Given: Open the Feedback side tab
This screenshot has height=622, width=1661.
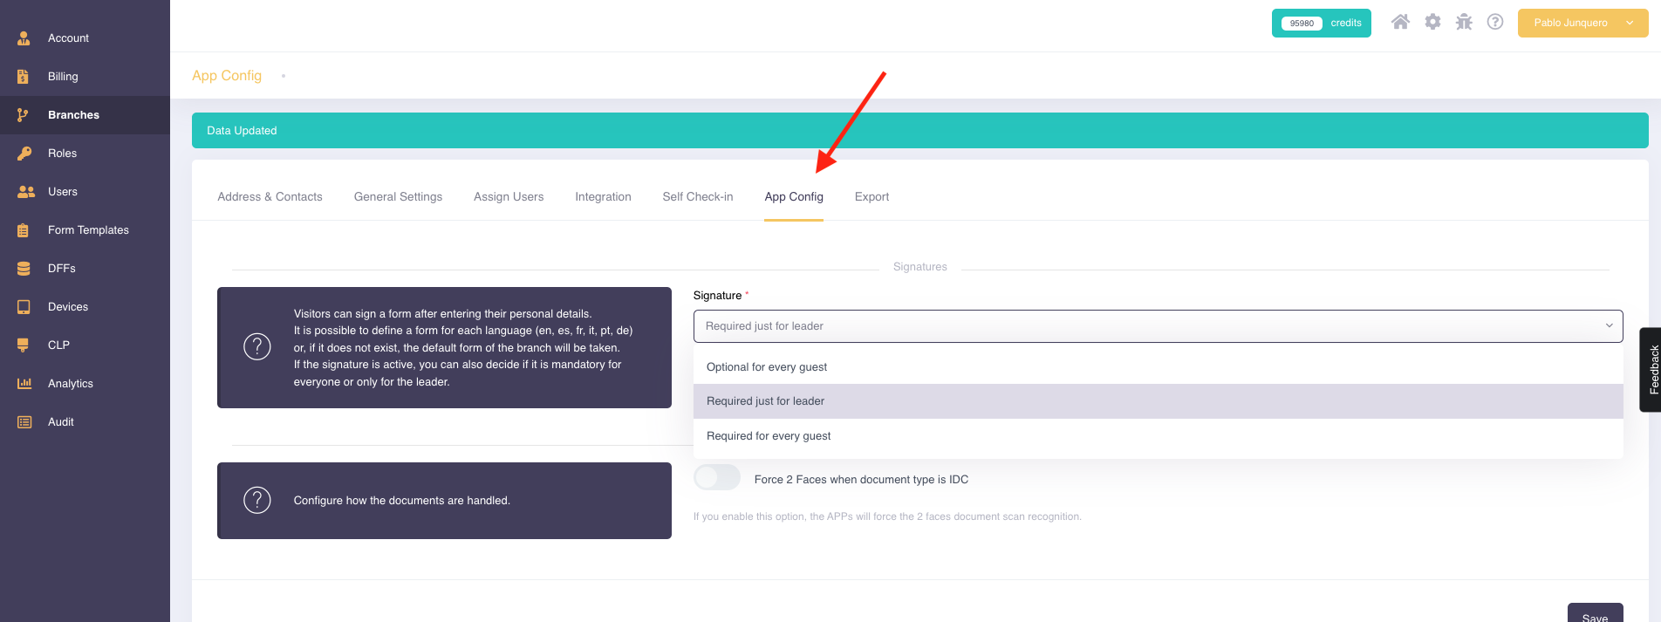Looking at the screenshot, I should [x=1651, y=370].
